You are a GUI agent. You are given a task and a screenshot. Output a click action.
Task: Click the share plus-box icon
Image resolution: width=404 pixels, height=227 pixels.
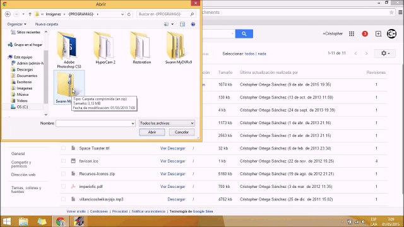[x=378, y=33]
